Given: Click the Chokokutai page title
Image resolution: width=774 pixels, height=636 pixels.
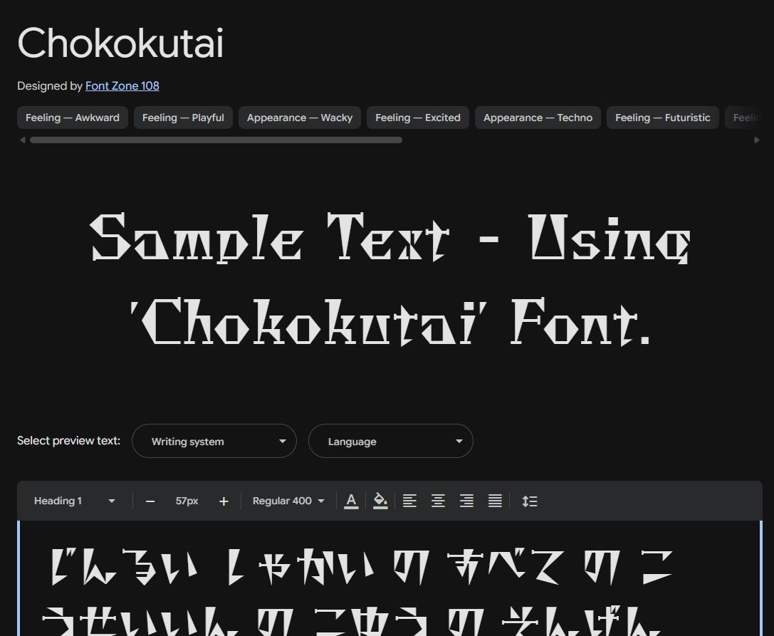Looking at the screenshot, I should (x=120, y=43).
